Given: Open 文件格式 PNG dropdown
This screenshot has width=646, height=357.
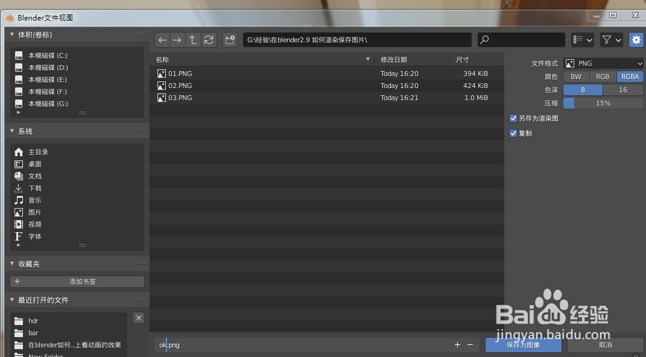Looking at the screenshot, I should [x=603, y=63].
